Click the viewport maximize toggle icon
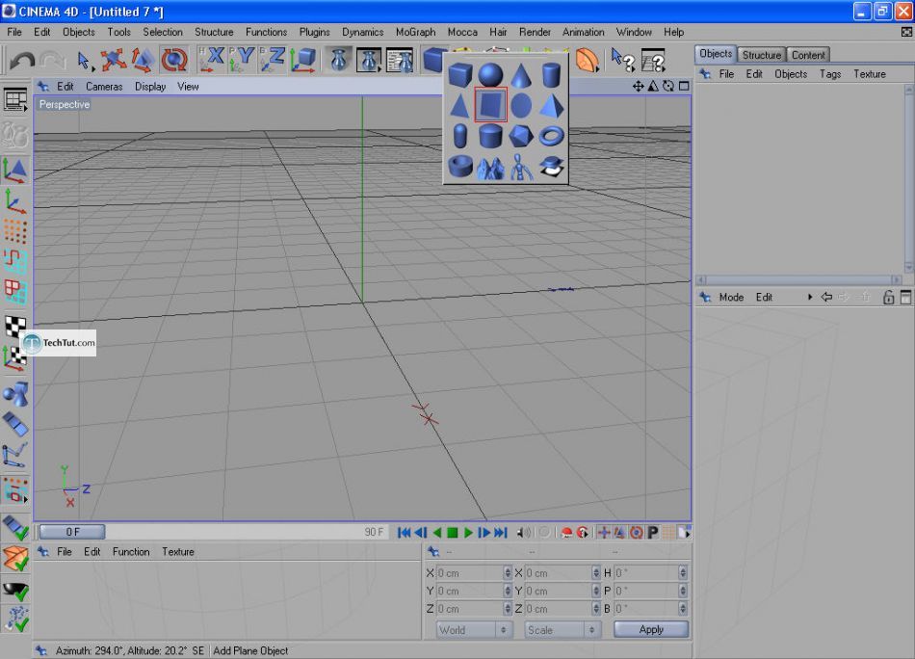Image resolution: width=915 pixels, height=659 pixels. tap(684, 87)
